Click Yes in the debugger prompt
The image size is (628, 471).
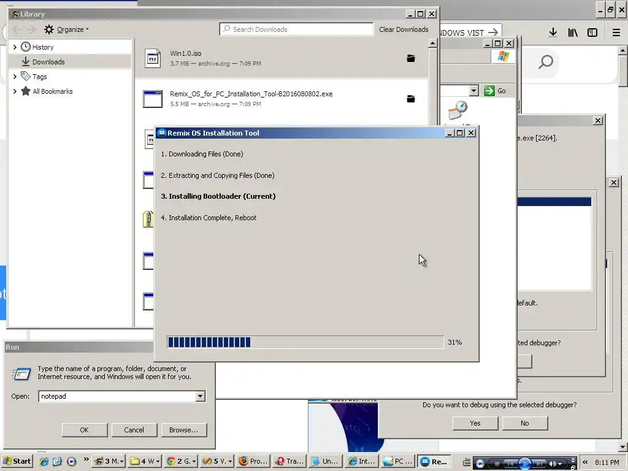(475, 423)
